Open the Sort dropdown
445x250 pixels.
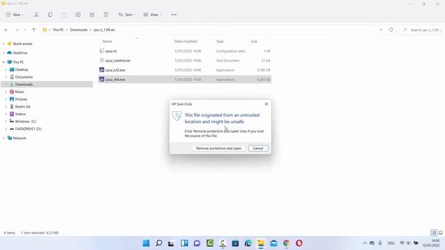point(127,15)
